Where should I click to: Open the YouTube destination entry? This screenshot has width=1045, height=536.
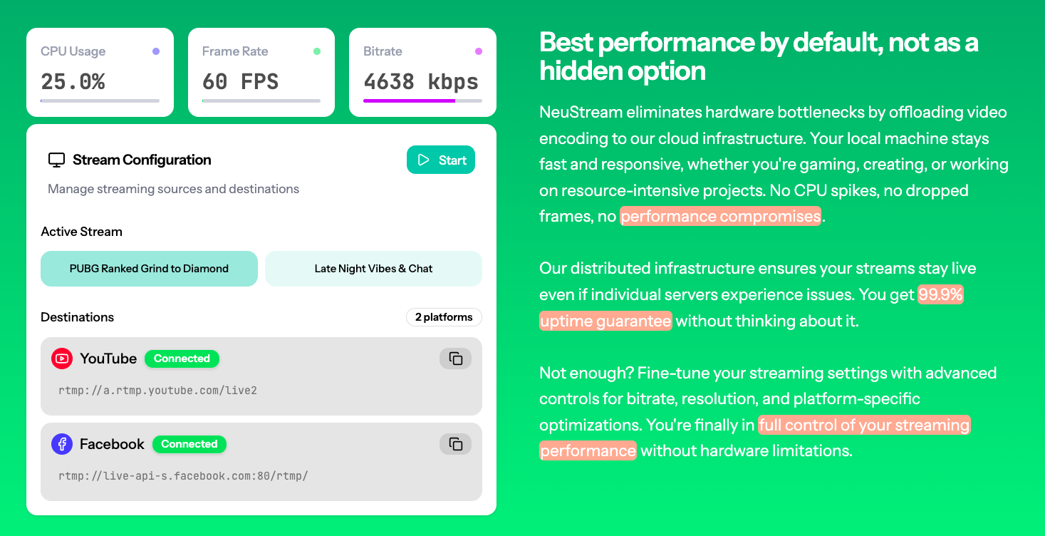(261, 376)
